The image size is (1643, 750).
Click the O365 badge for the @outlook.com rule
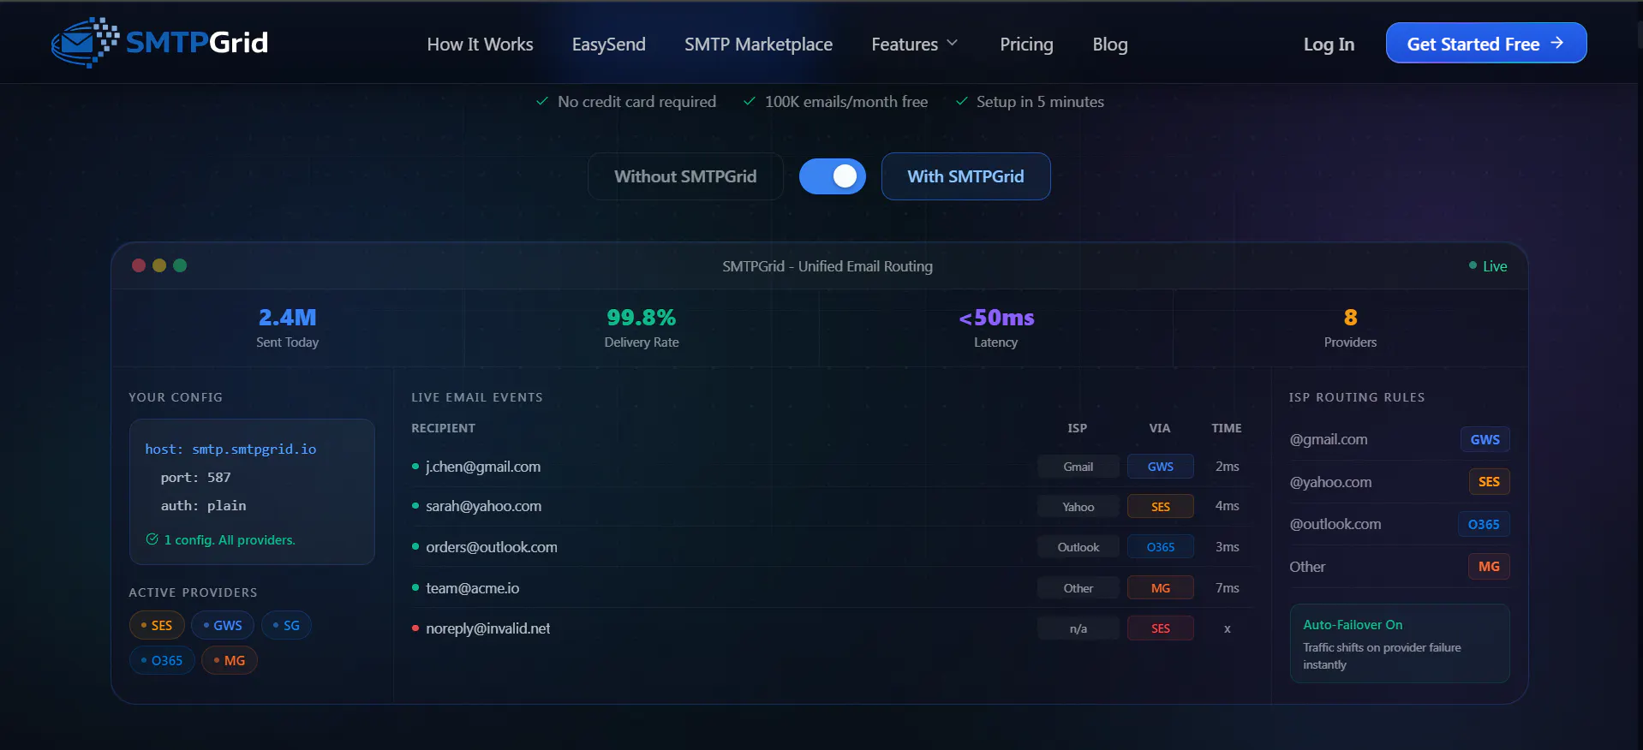click(x=1484, y=524)
